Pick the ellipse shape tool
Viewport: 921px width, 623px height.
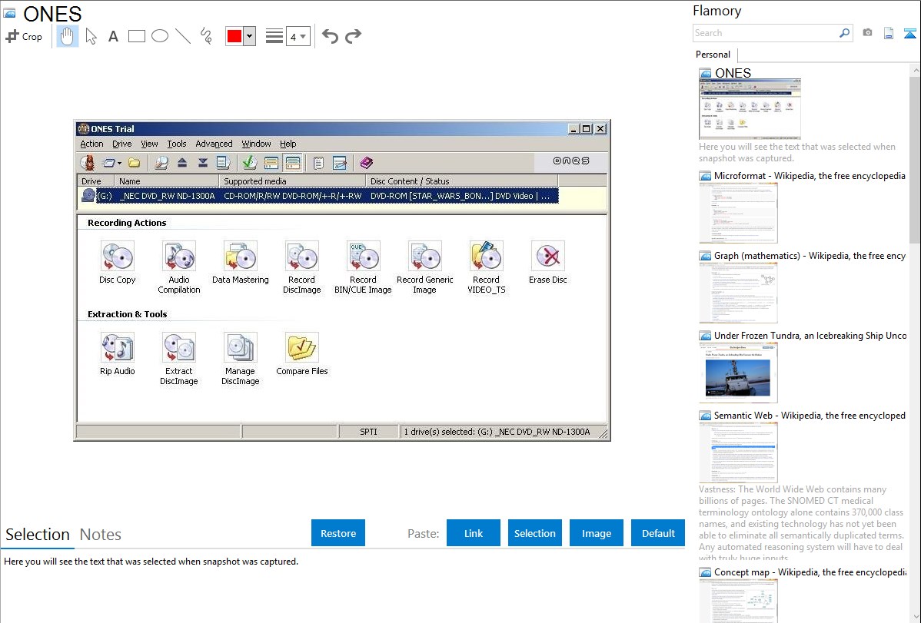click(160, 36)
